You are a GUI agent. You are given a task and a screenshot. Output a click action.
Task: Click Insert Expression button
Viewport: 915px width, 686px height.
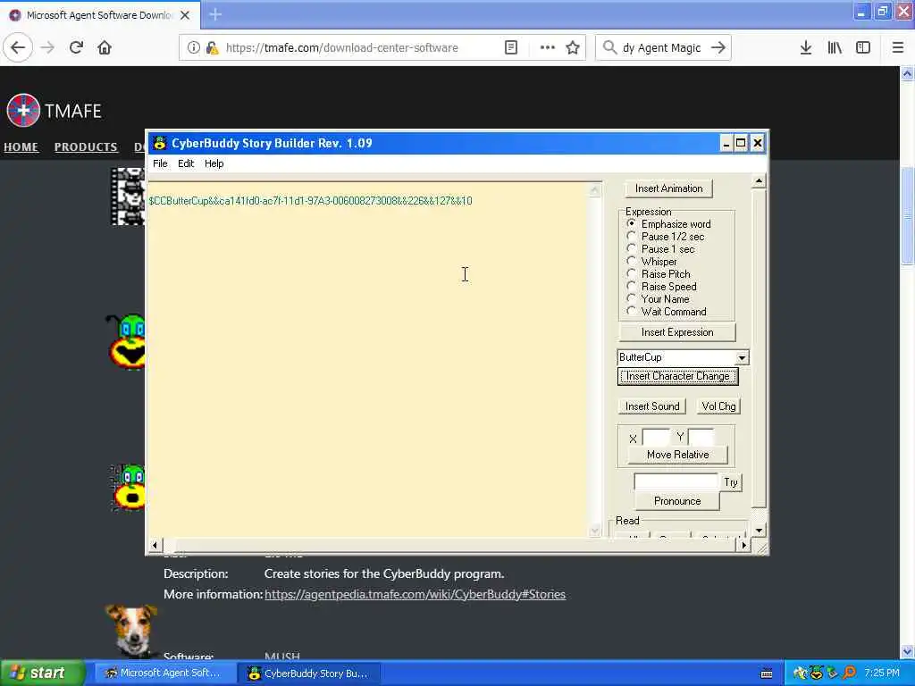[677, 332]
